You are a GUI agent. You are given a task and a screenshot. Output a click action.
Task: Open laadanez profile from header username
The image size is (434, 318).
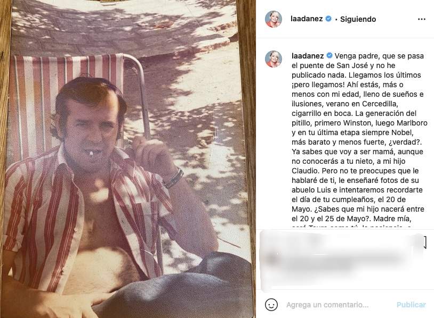coord(307,19)
